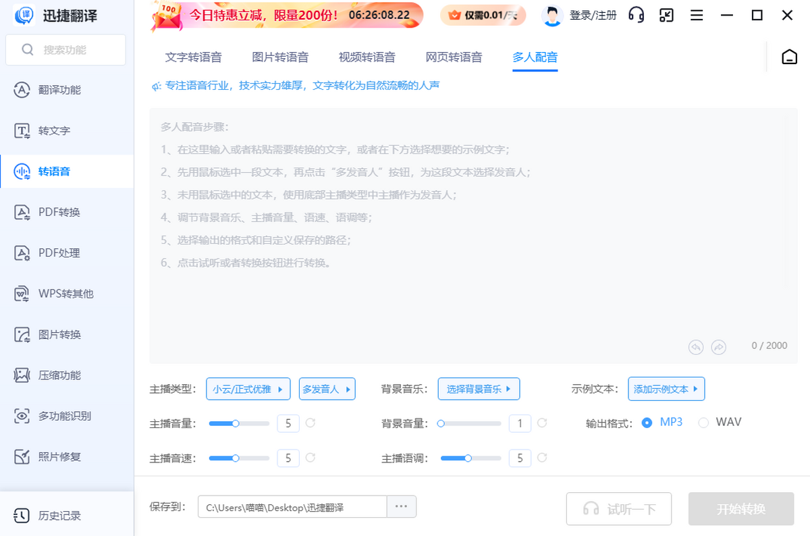Switch to 文字转语音 tab
Screen dimensions: 810x536
(x=194, y=57)
